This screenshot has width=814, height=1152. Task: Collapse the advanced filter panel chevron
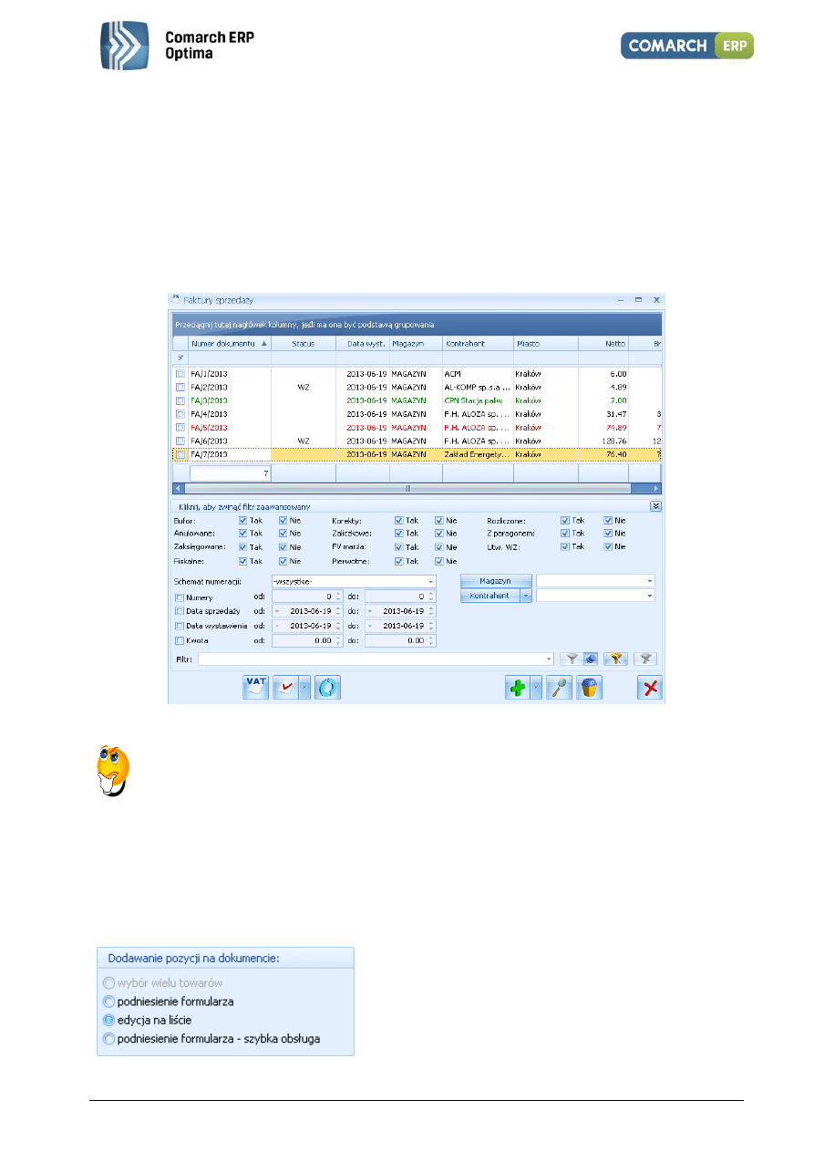[x=655, y=505]
